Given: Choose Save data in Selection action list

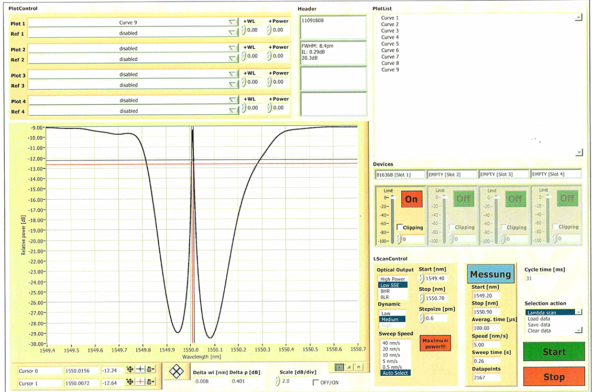Looking at the screenshot, I should (539, 324).
